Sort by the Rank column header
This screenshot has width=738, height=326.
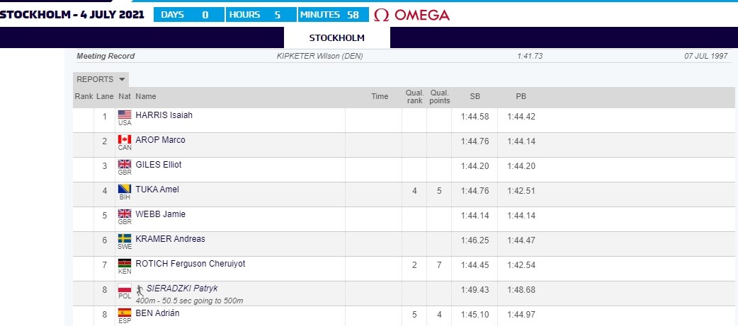pos(84,97)
